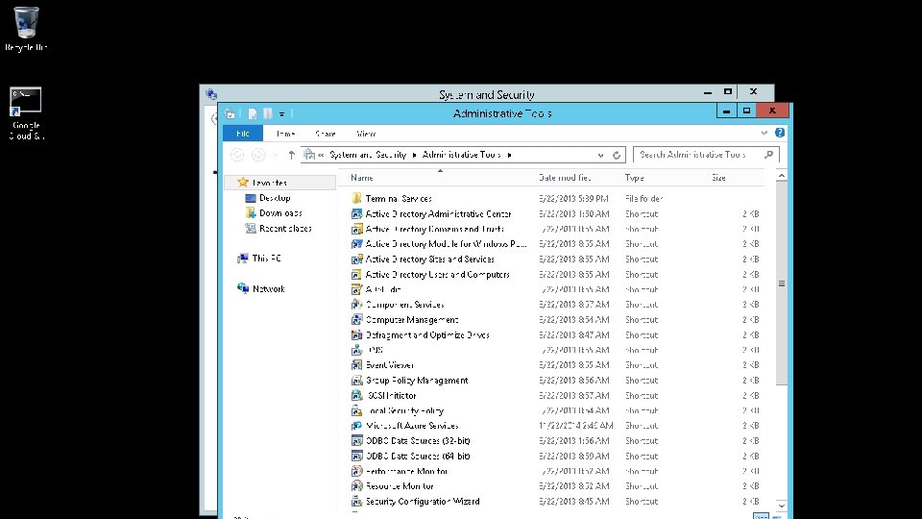Image resolution: width=922 pixels, height=519 pixels.
Task: Select the Local Security Policy icon
Action: 356,410
